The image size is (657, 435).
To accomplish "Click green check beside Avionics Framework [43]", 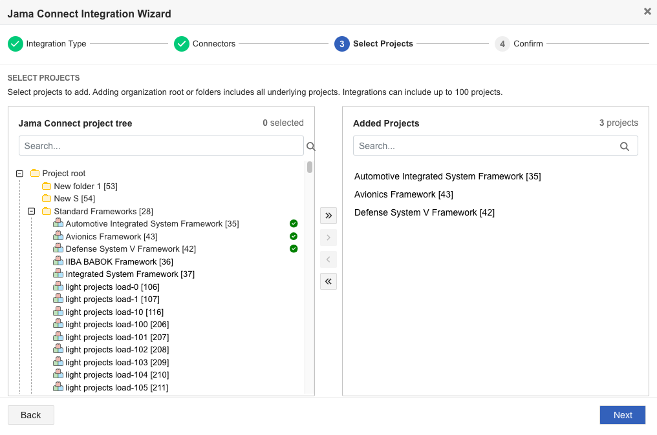I will (294, 236).
